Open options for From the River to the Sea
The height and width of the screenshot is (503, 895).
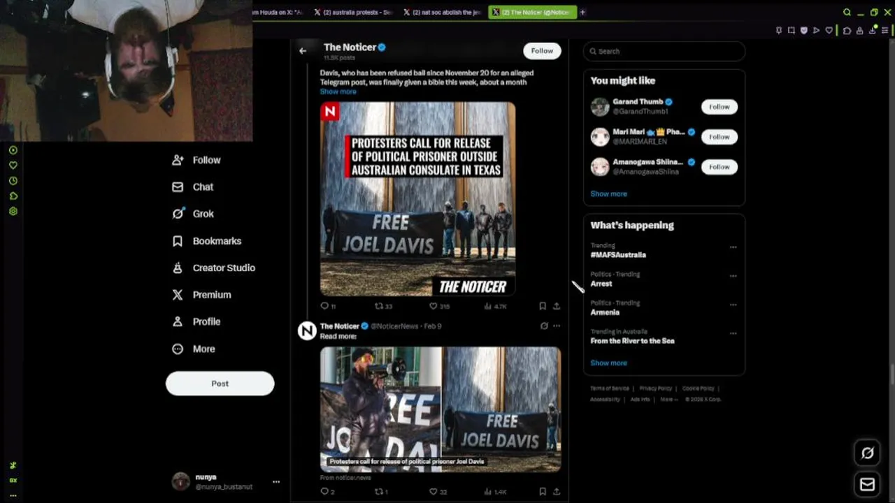[733, 333]
